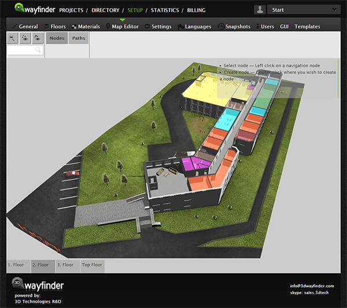The height and width of the screenshot is (308, 347).
Task: Select the nodes view tool icon
Action: pos(25,38)
